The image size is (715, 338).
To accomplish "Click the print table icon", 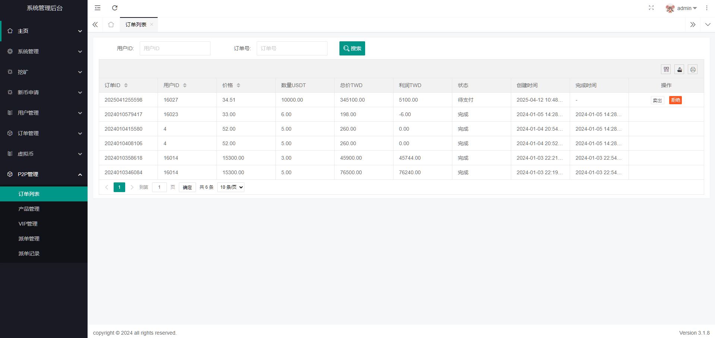I will point(693,70).
